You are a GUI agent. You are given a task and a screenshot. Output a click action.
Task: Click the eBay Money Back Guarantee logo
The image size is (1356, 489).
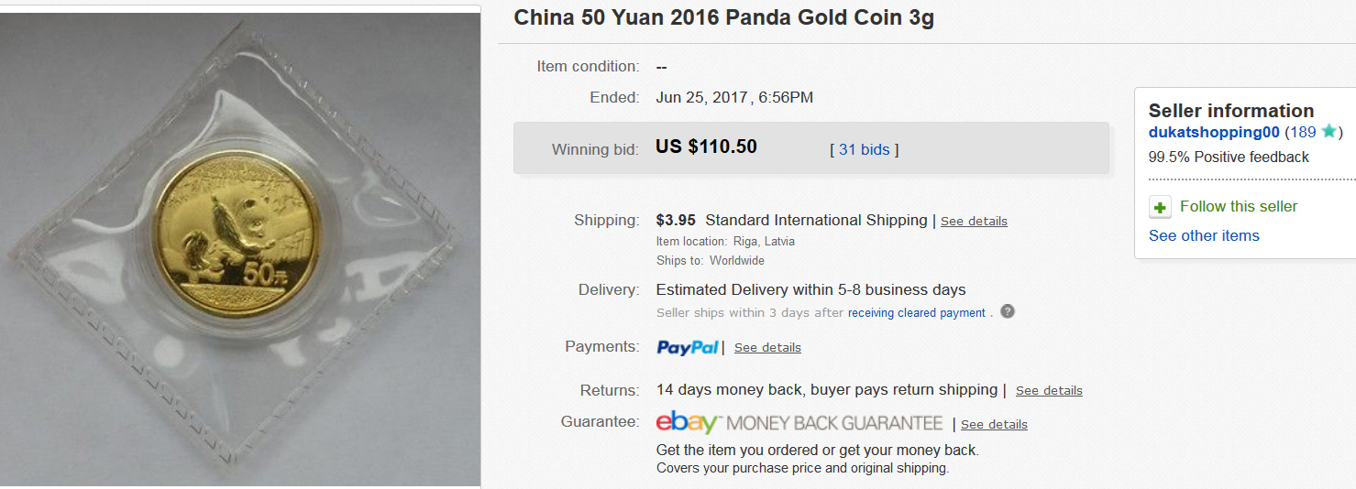799,423
